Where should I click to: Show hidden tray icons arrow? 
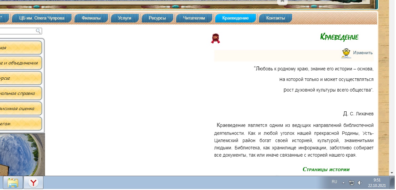[x=343, y=183]
